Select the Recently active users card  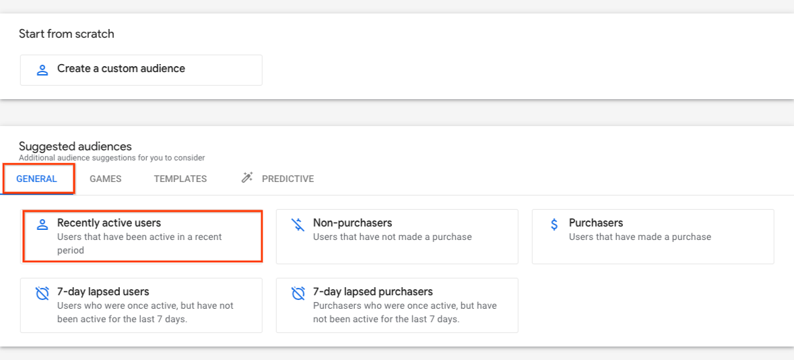click(141, 236)
